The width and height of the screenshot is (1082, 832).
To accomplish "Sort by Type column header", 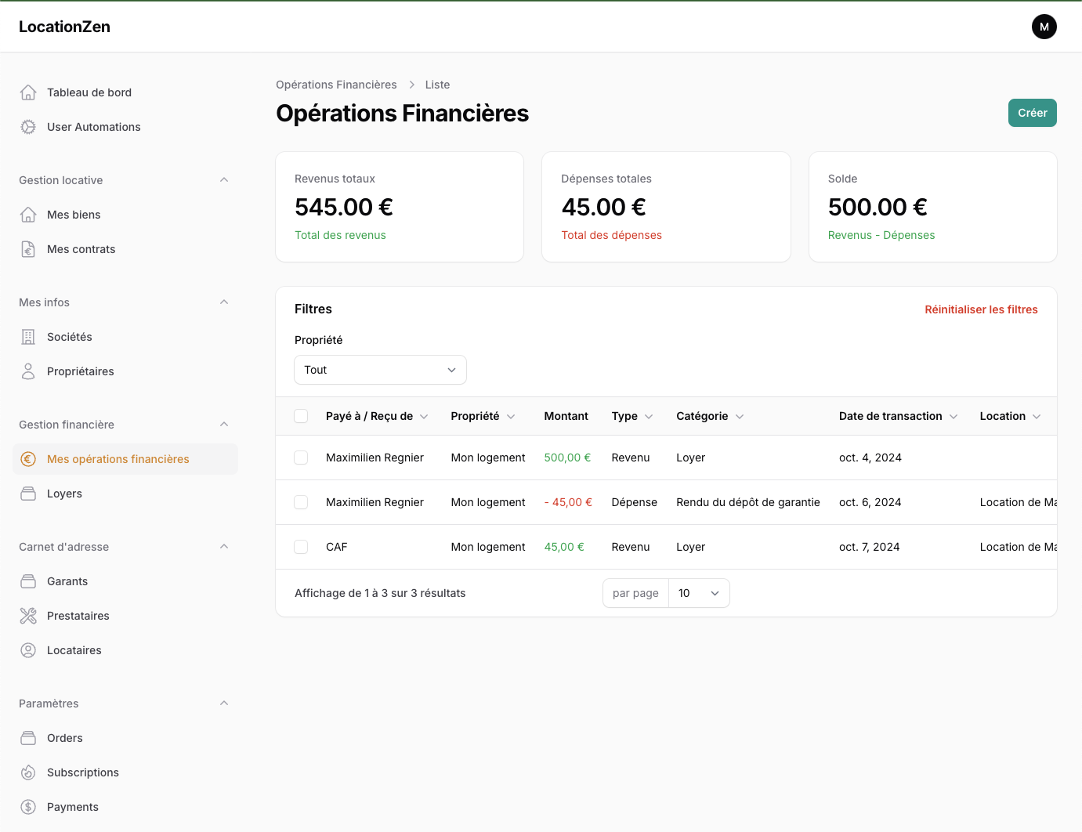I will coord(632,416).
